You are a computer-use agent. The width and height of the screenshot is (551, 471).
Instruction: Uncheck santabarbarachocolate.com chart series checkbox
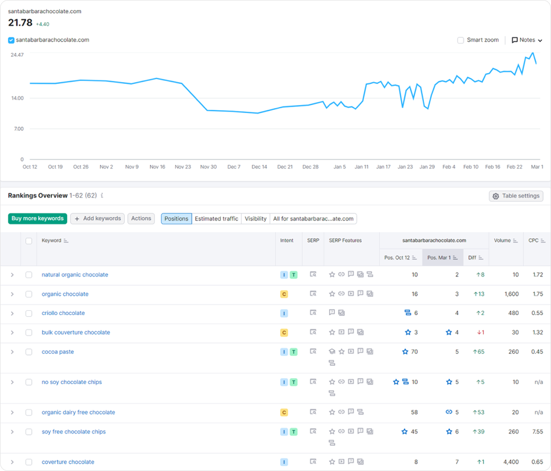click(11, 40)
